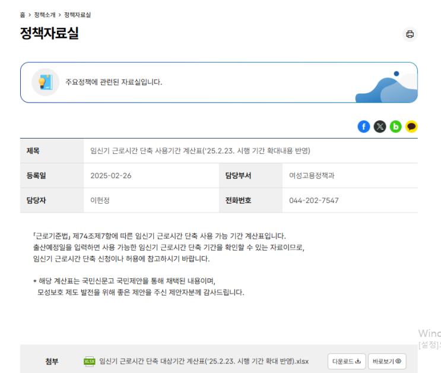
Task: Click the 제목 label cell
Action: click(52, 151)
